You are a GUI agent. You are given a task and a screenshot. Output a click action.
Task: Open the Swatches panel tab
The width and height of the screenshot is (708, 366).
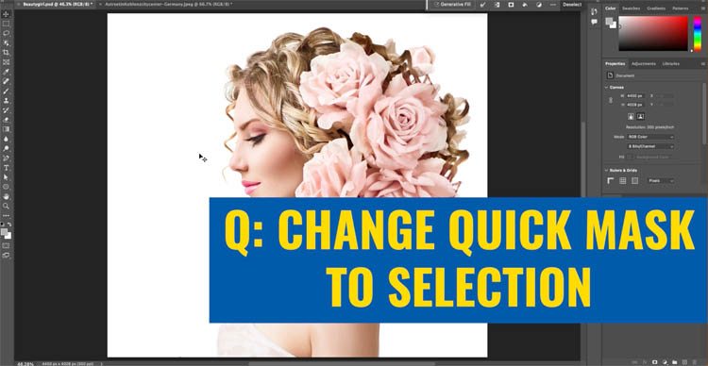pos(631,8)
